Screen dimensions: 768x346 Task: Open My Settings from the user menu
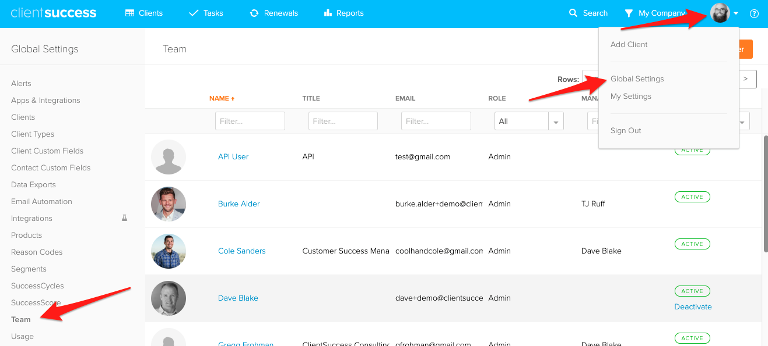pos(631,96)
